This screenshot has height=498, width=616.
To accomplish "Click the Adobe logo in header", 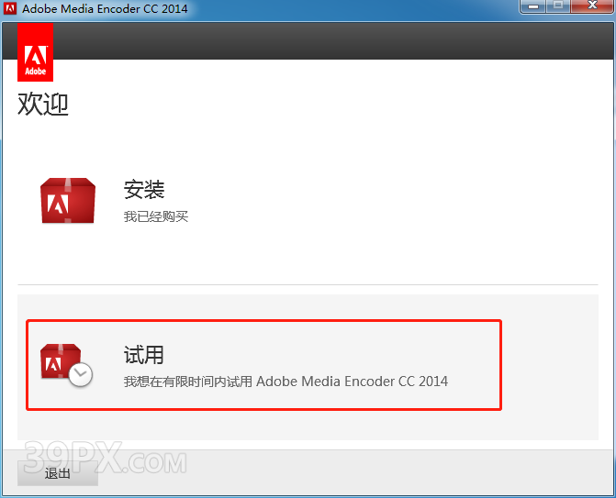I will [36, 51].
